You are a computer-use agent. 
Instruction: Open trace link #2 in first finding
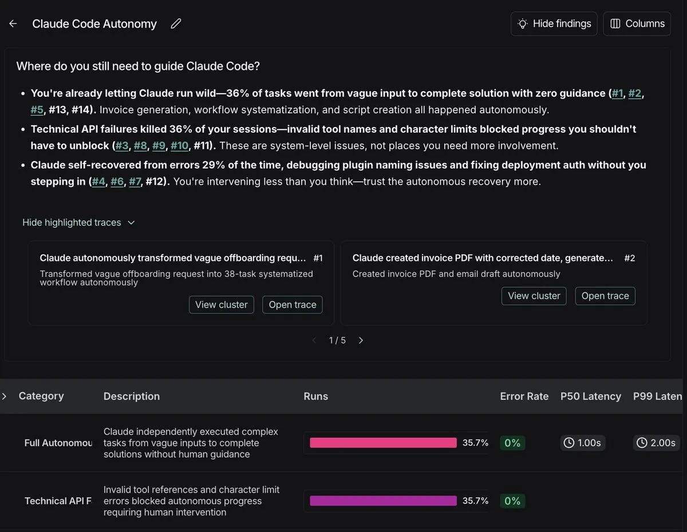pos(635,93)
